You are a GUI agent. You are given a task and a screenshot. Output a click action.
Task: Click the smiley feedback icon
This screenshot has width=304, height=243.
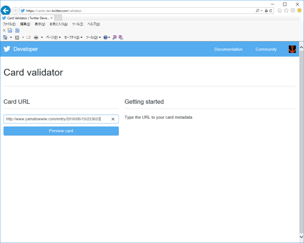pyautogui.click(x=299, y=11)
